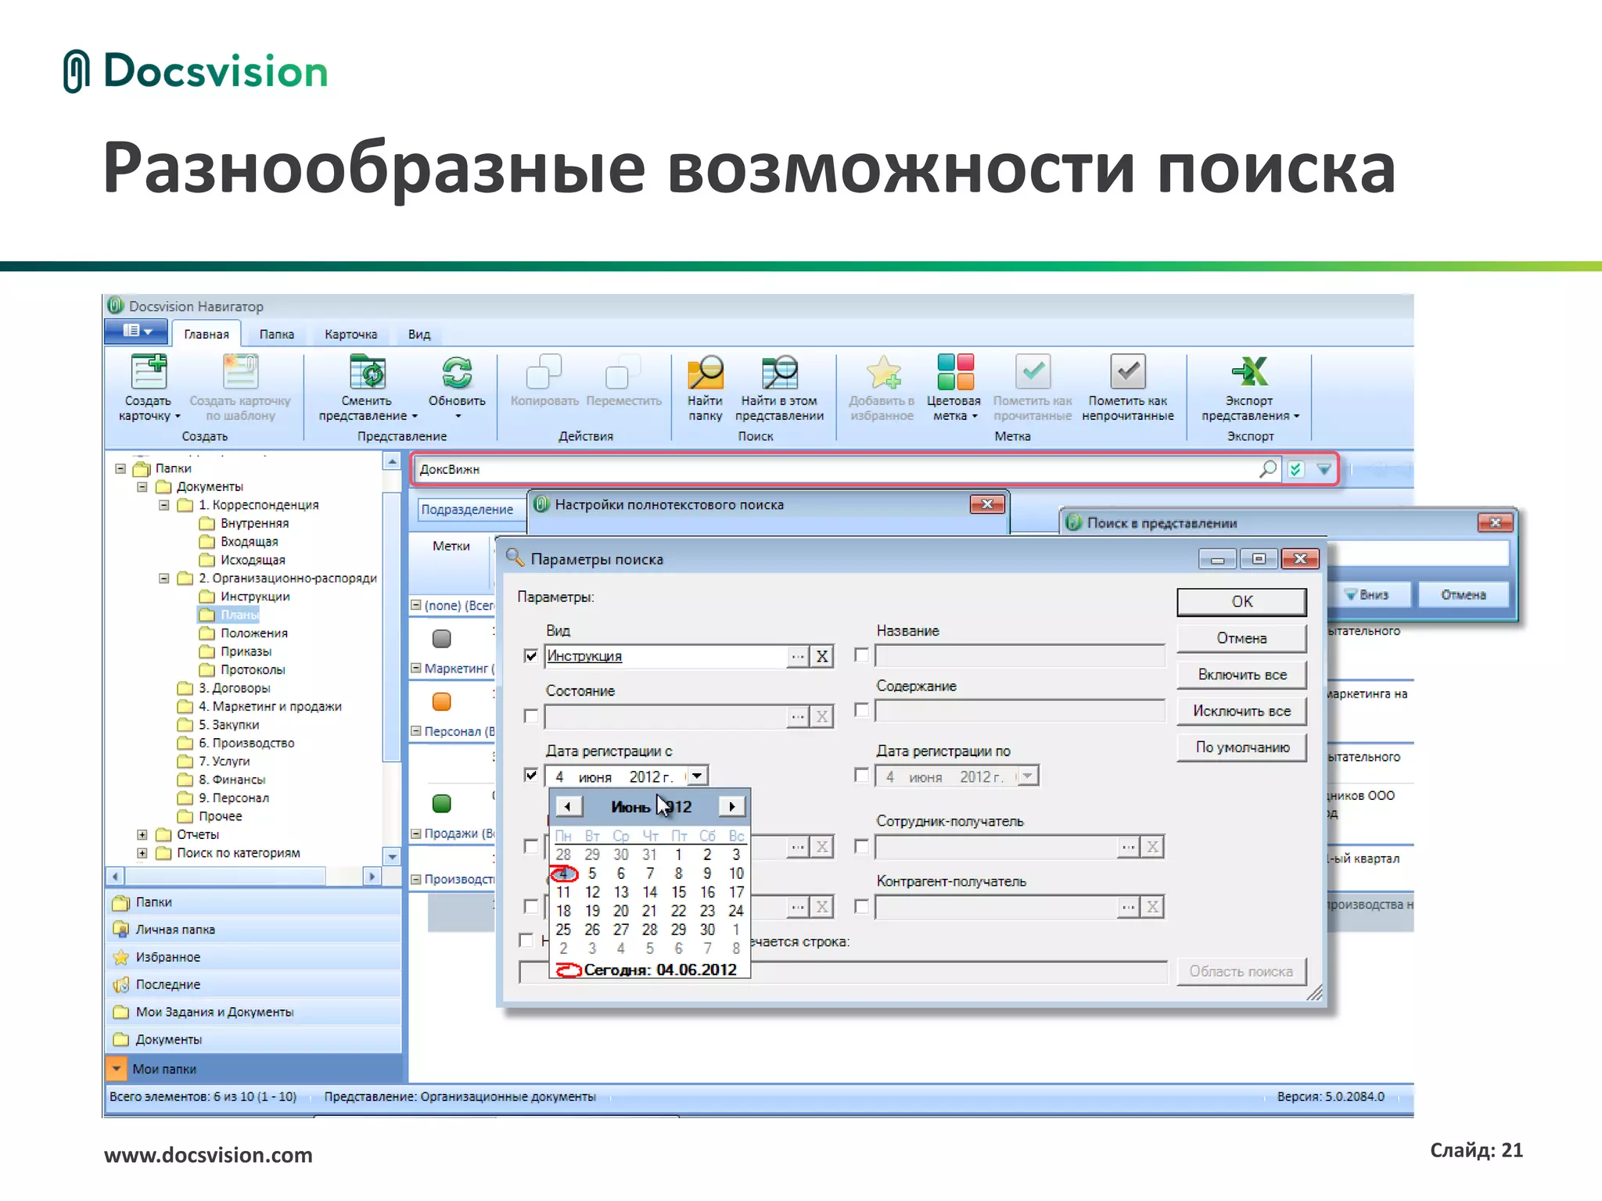1602x1201 pixels.
Task: Enable the Содержание checkbox
Action: 861,710
